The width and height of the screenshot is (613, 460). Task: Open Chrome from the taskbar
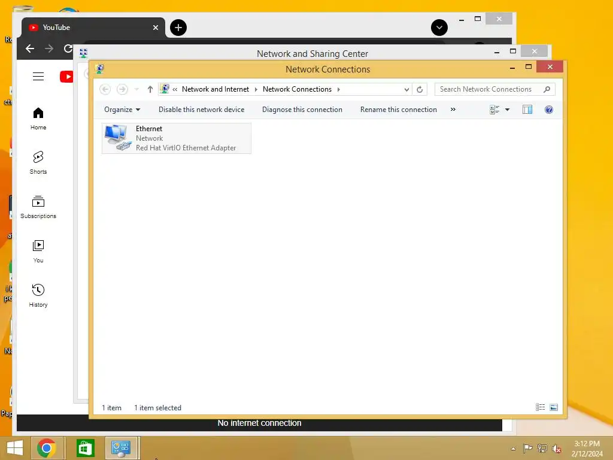coord(47,448)
